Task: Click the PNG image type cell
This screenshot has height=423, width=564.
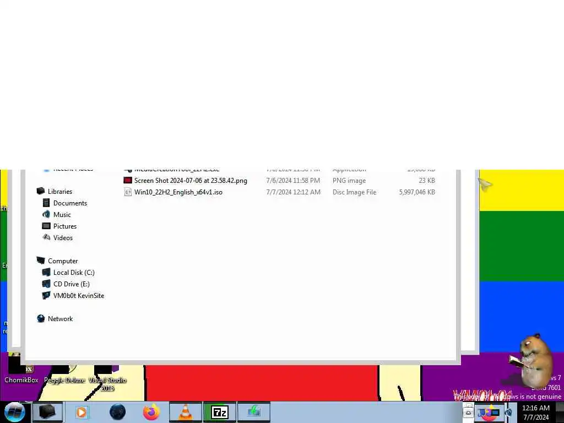Action: pos(349,181)
